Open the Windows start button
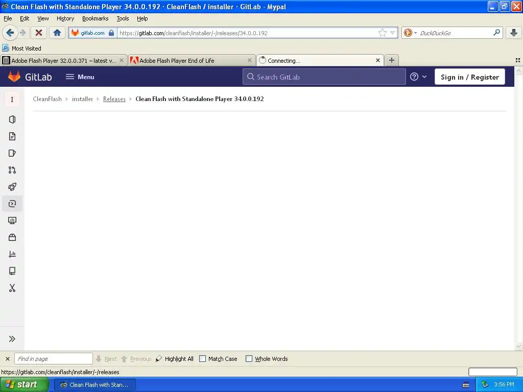 coord(24,384)
